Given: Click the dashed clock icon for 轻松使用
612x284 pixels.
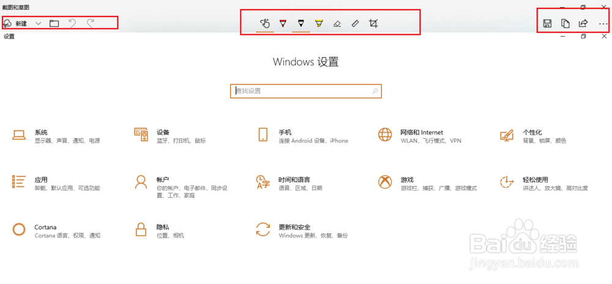Looking at the screenshot, I should point(507,182).
